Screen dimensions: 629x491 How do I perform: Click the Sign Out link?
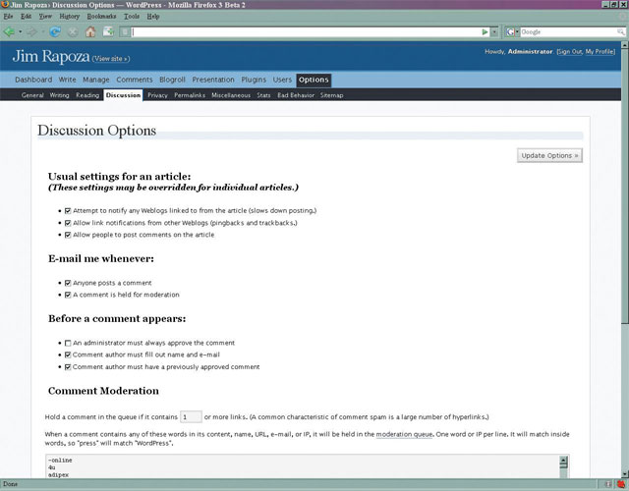(x=570, y=52)
